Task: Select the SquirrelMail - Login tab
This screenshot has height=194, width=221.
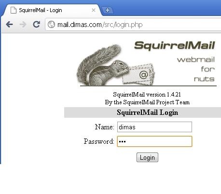Action: pyautogui.click(x=52, y=10)
